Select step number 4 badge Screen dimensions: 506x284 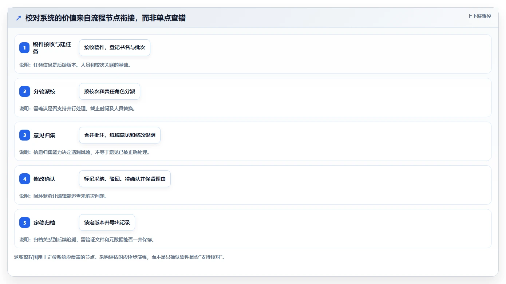pyautogui.click(x=25, y=179)
